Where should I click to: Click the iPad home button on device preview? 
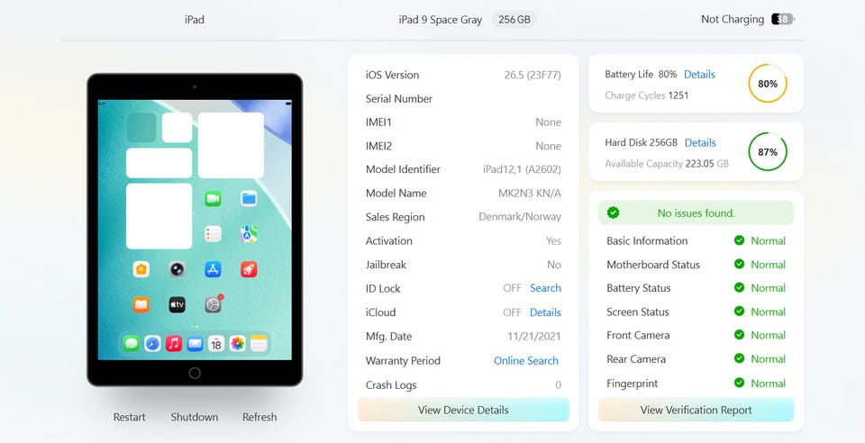195,373
